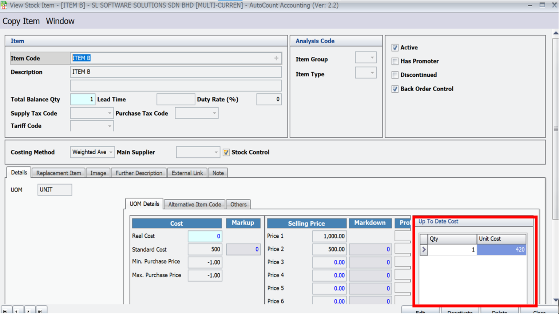
Task: Open the Costing Method dropdown
Action: (x=111, y=152)
